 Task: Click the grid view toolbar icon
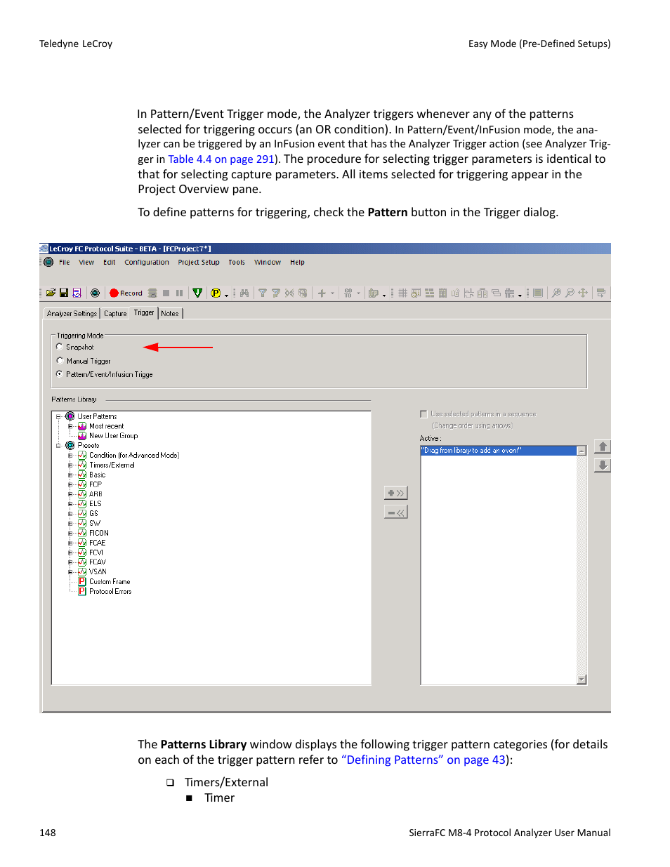click(402, 293)
